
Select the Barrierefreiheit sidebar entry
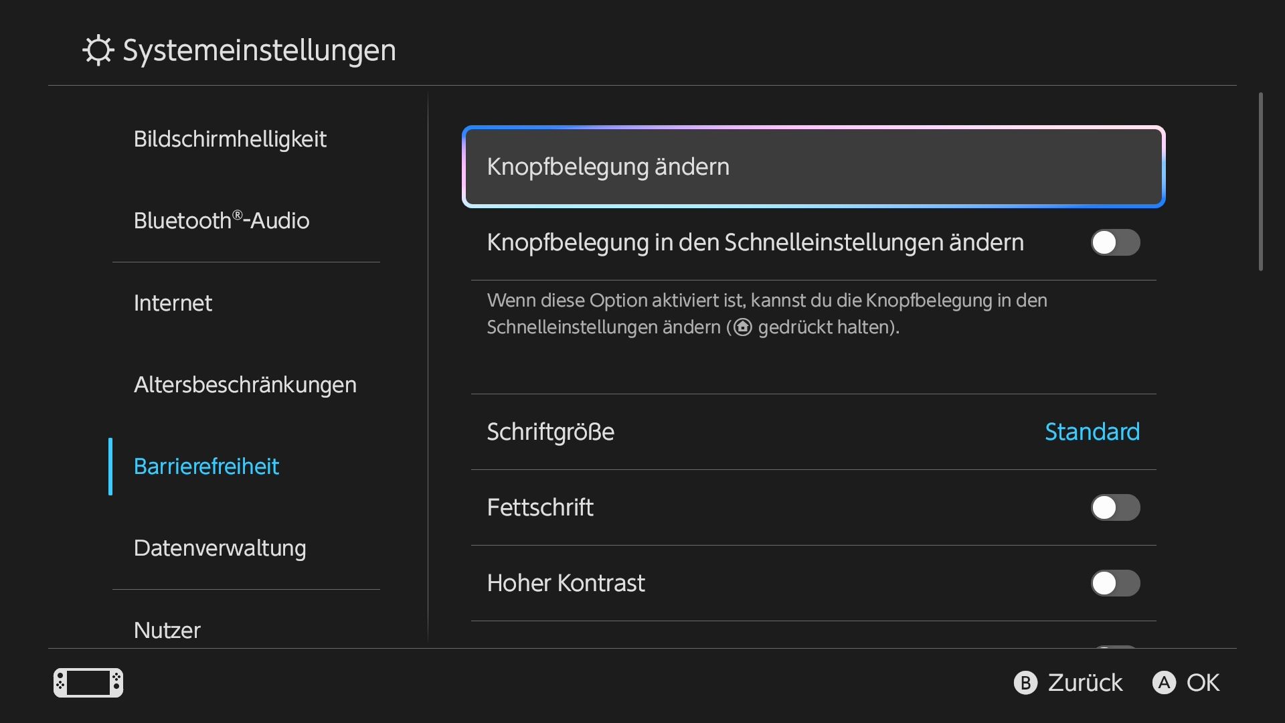(x=206, y=467)
